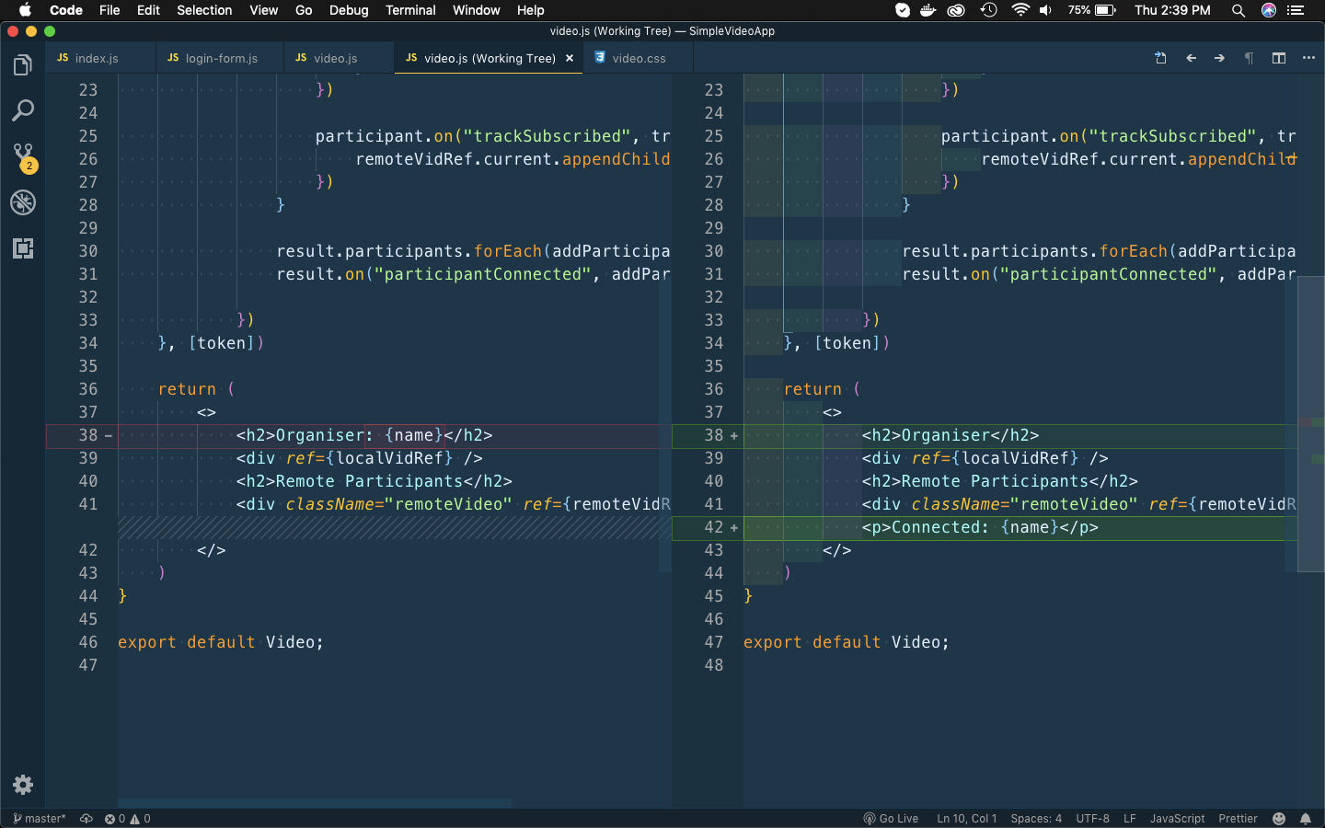Viewport: 1325px width, 828px height.
Task: Go to next change arrow
Action: (1219, 58)
